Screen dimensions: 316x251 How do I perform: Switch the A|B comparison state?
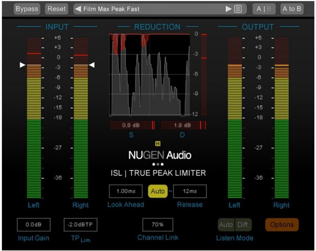264,9
